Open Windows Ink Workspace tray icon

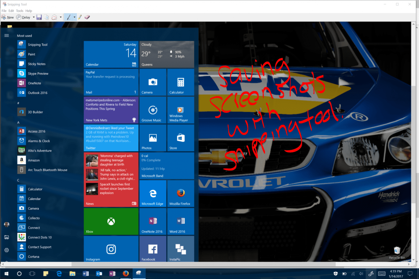(x=371, y=274)
